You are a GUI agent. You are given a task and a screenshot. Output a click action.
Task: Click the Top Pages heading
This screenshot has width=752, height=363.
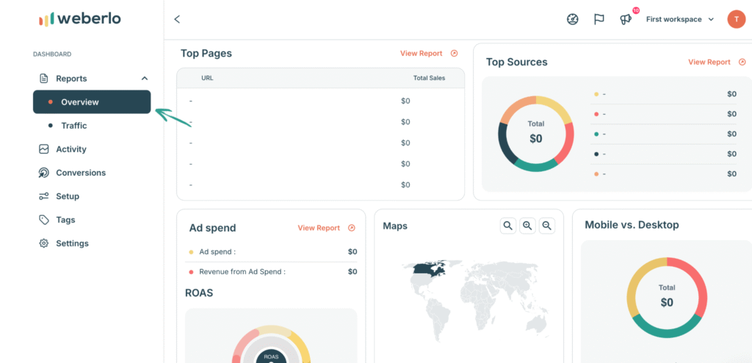pos(206,54)
